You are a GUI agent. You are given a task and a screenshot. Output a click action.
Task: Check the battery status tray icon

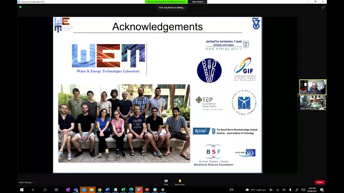click(x=271, y=190)
